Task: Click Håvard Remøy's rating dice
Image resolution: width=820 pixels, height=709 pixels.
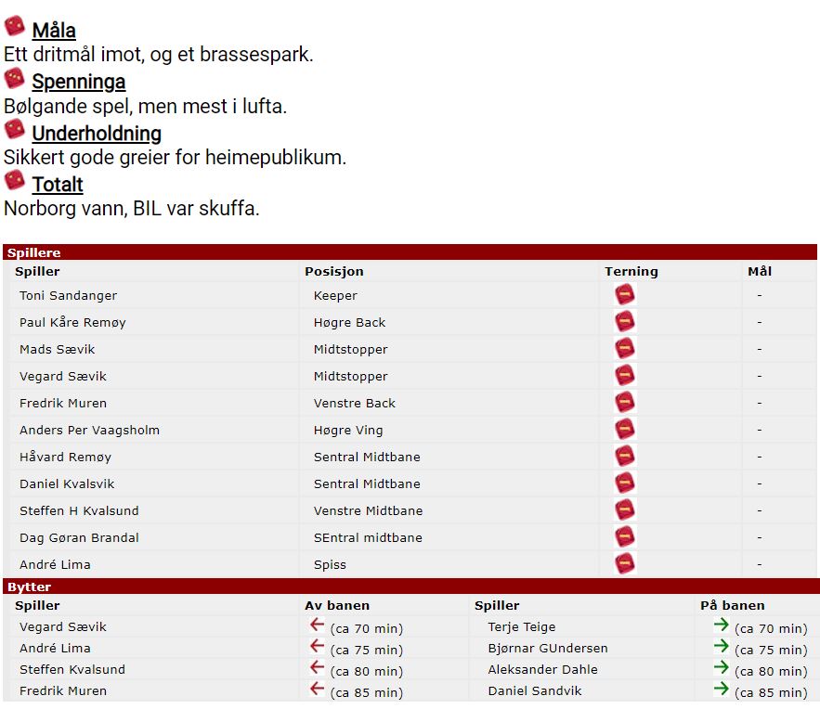Action: point(624,457)
